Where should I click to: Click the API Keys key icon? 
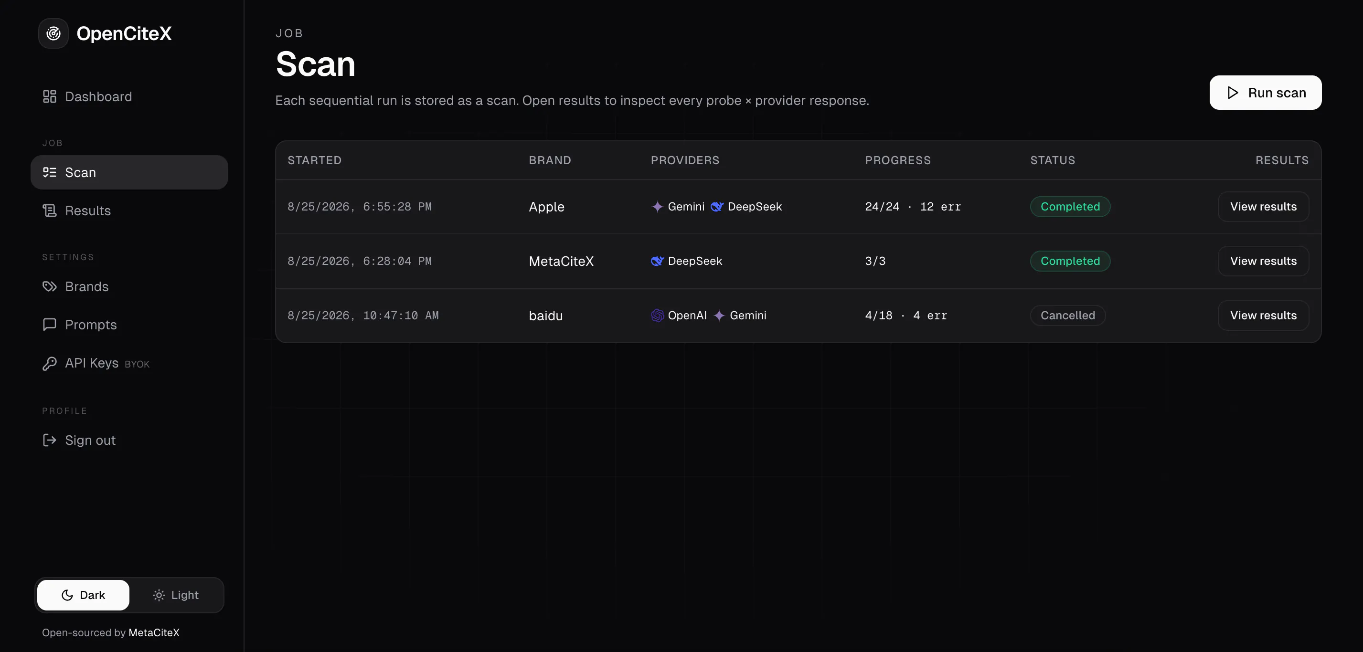pyautogui.click(x=49, y=363)
